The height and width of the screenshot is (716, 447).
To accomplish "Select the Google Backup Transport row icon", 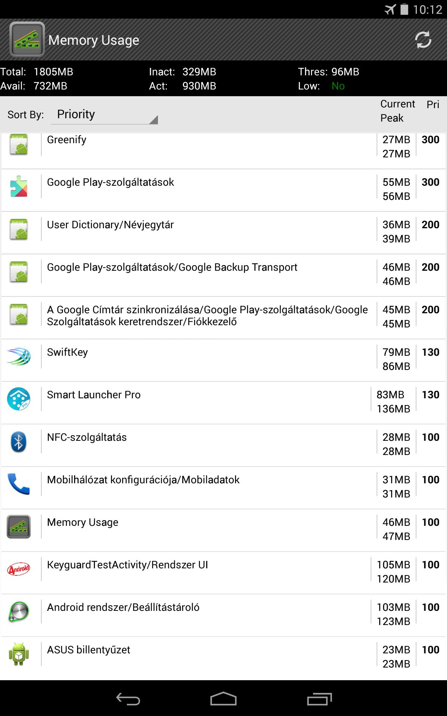I will [19, 272].
